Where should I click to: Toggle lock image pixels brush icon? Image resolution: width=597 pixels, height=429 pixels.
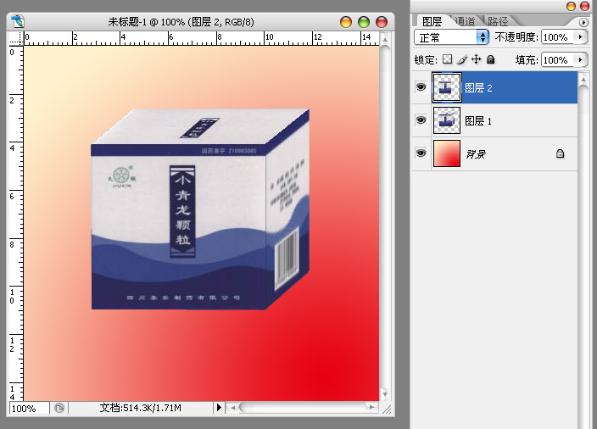click(x=462, y=59)
